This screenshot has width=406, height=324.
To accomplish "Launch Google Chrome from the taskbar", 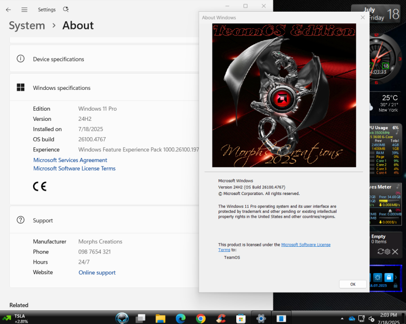I will click(x=201, y=318).
